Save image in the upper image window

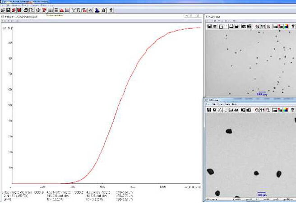(x=209, y=27)
